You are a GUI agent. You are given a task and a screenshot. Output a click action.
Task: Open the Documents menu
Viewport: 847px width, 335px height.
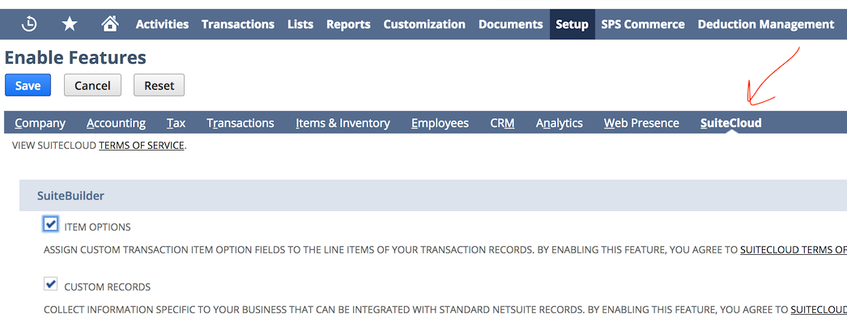510,24
